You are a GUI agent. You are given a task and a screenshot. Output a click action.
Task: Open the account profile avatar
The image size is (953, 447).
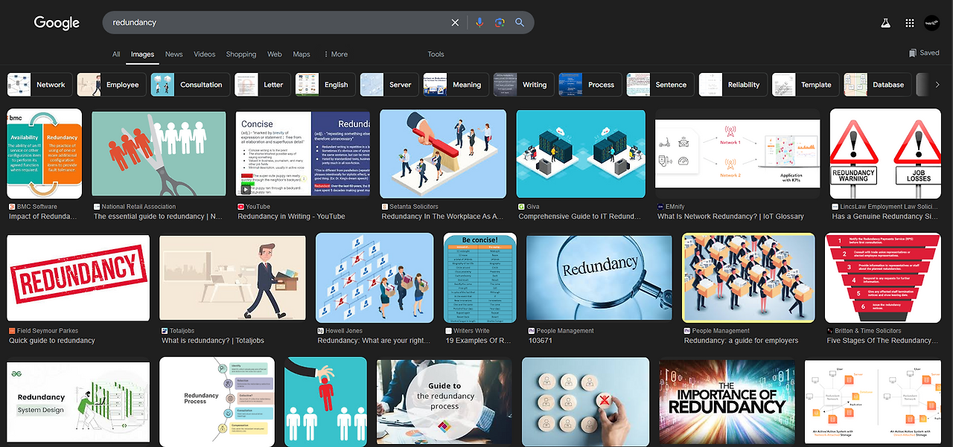tap(931, 23)
